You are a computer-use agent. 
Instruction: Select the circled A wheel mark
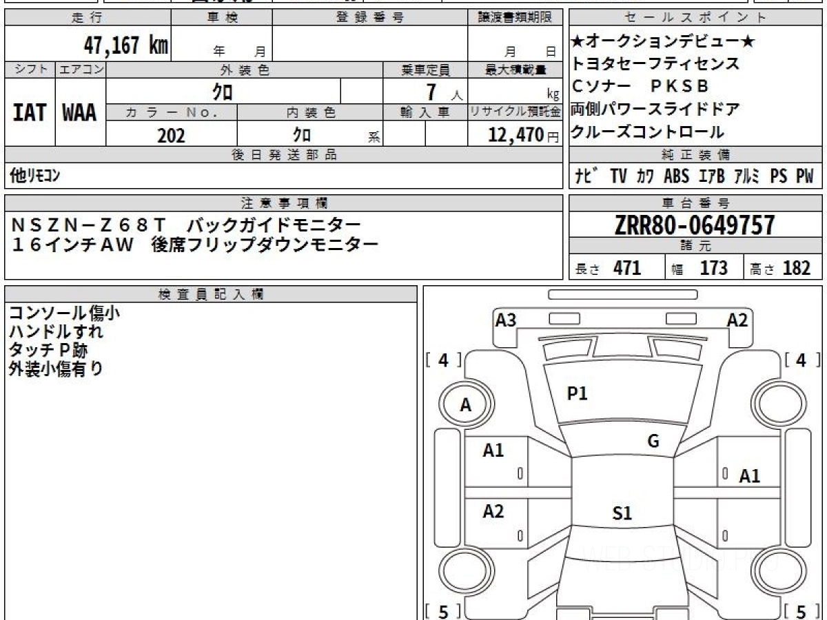click(466, 406)
